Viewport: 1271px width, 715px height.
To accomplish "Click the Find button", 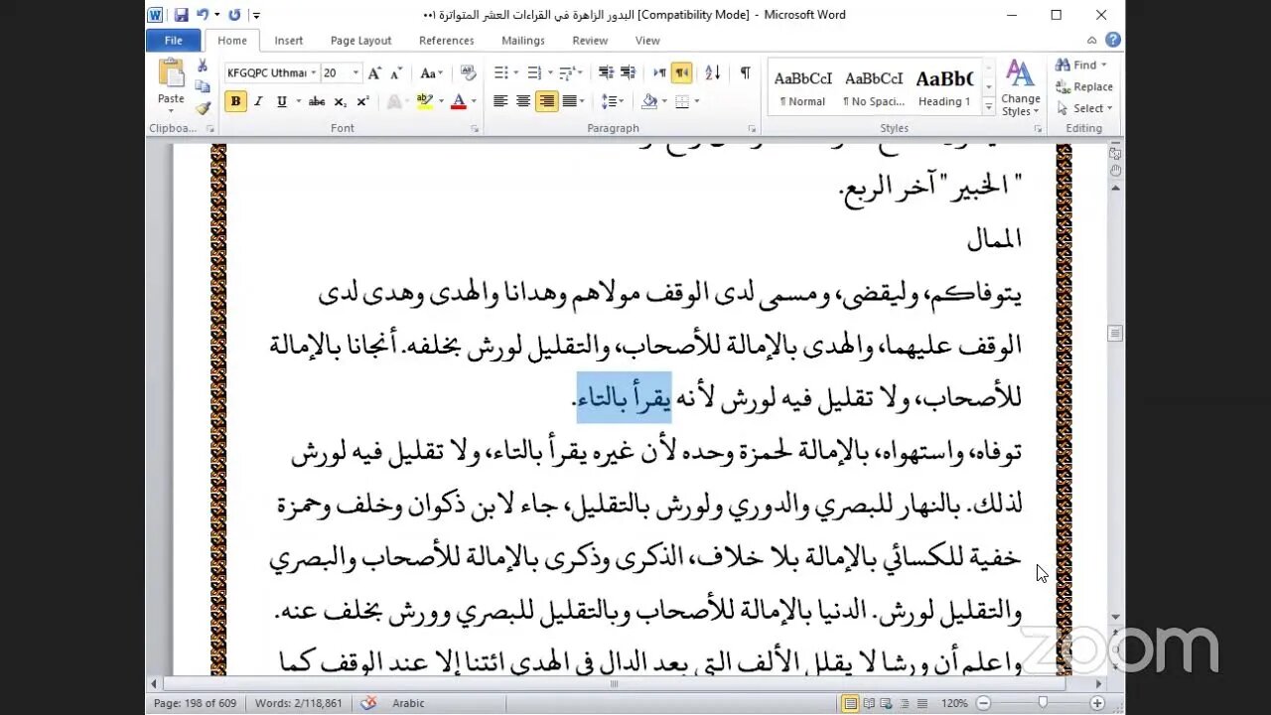I will click(x=1082, y=66).
